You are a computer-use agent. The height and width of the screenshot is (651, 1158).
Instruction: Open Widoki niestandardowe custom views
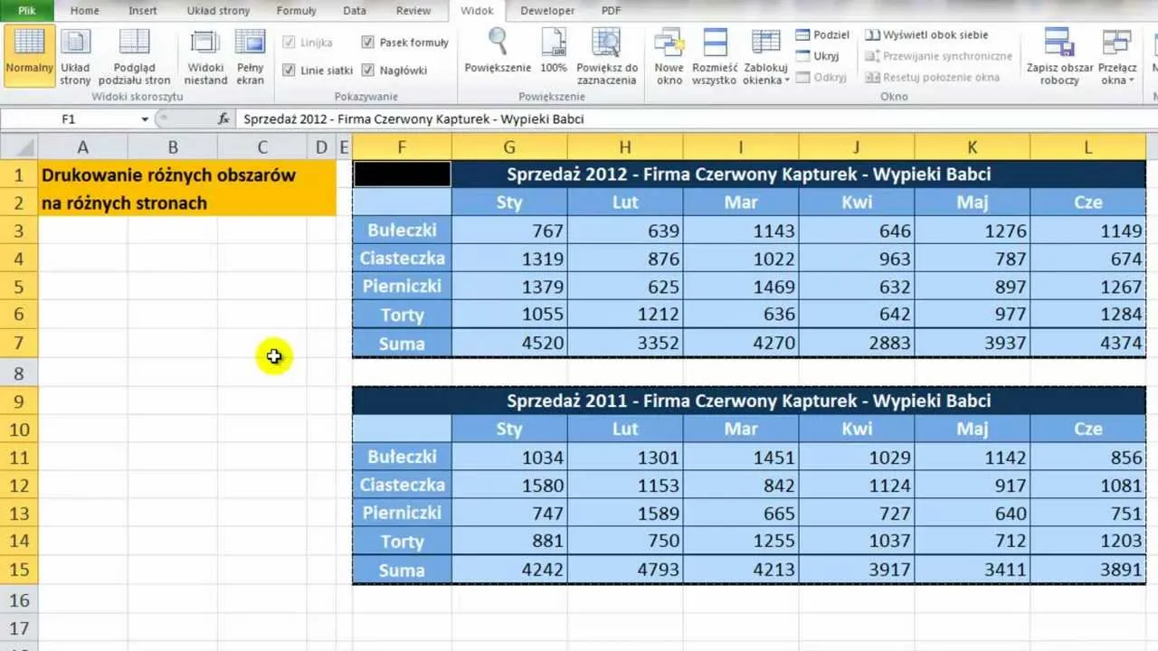tap(205, 55)
